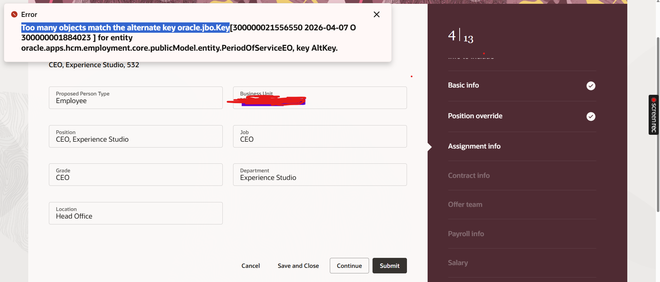Image resolution: width=660 pixels, height=282 pixels.
Task: Click the Cancel button
Action: (251, 266)
